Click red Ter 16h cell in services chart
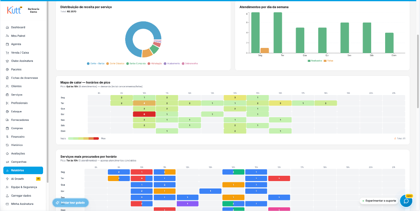420x211 pixels. [279, 178]
